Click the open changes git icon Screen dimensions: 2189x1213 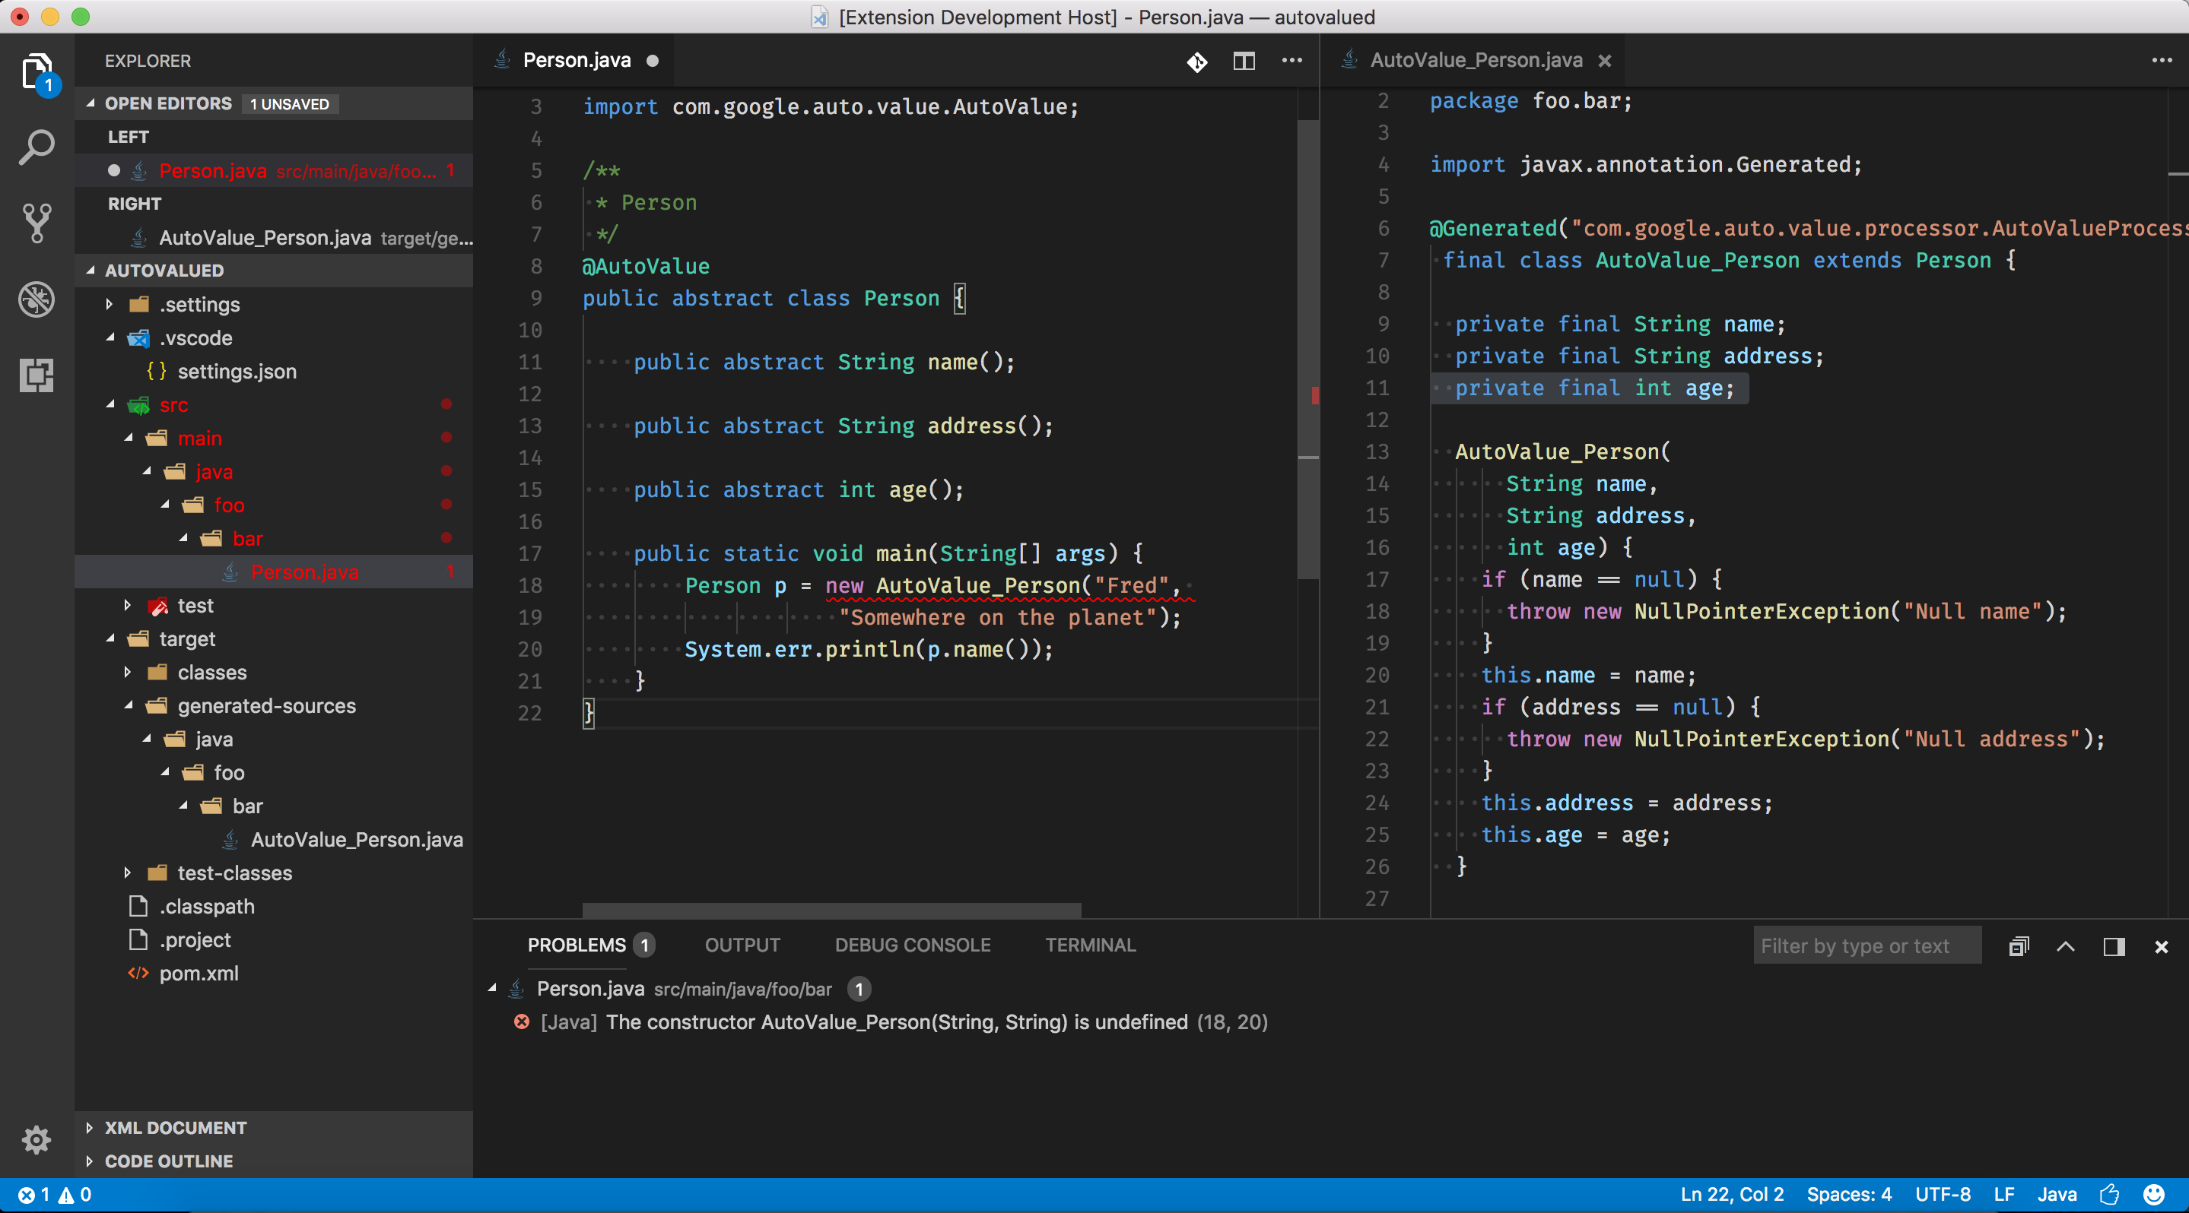tap(1196, 61)
